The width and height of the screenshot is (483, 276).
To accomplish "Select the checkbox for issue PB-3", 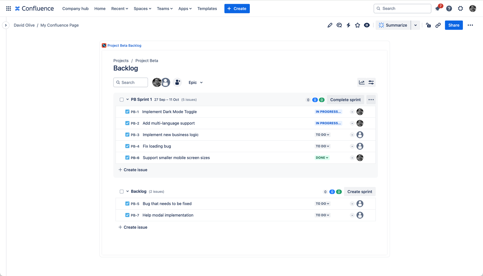I will point(127,134).
